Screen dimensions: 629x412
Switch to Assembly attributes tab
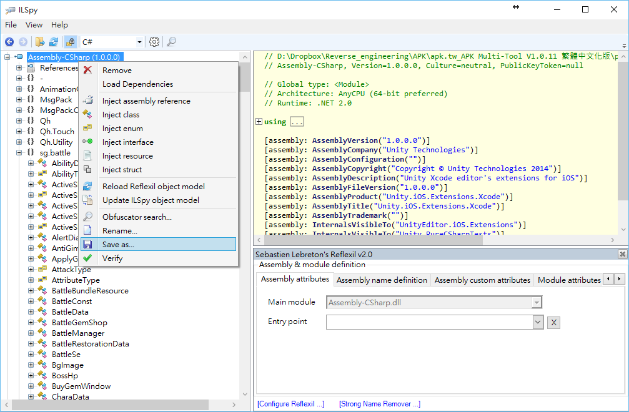pyautogui.click(x=295, y=279)
